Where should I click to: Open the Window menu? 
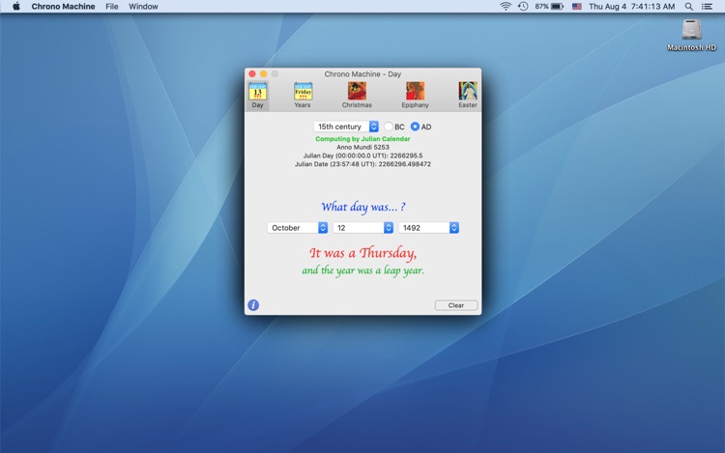coord(143,7)
